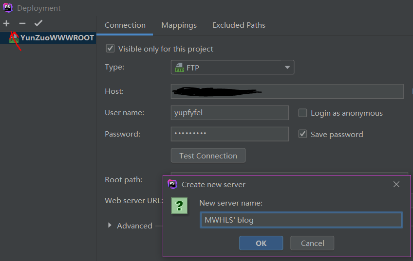Click the PhpStorm icon in Create new server dialog

coord(172,184)
